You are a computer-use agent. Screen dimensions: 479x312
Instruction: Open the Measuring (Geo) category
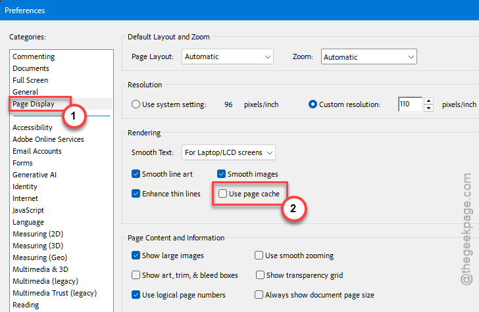coord(39,257)
